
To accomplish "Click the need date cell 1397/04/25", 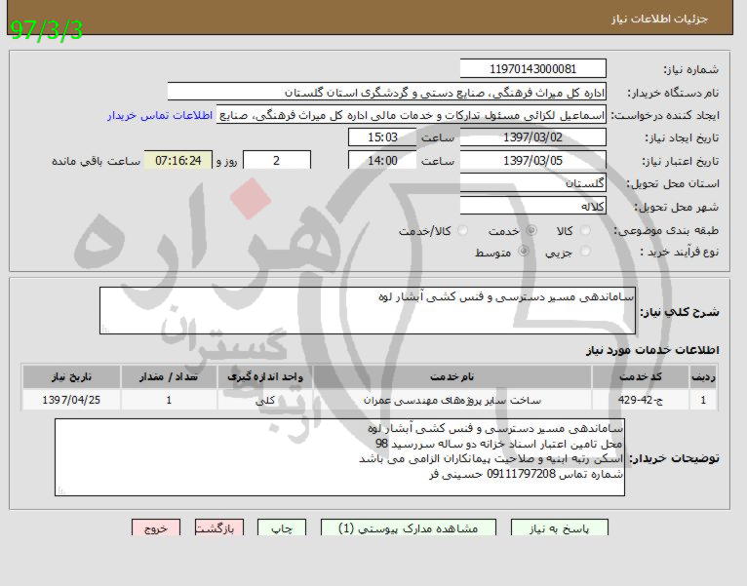I will tap(71, 400).
